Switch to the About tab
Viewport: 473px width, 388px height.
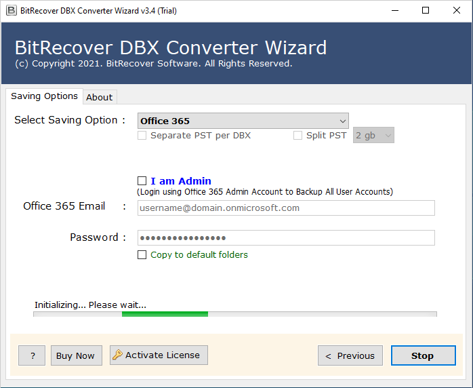point(99,97)
